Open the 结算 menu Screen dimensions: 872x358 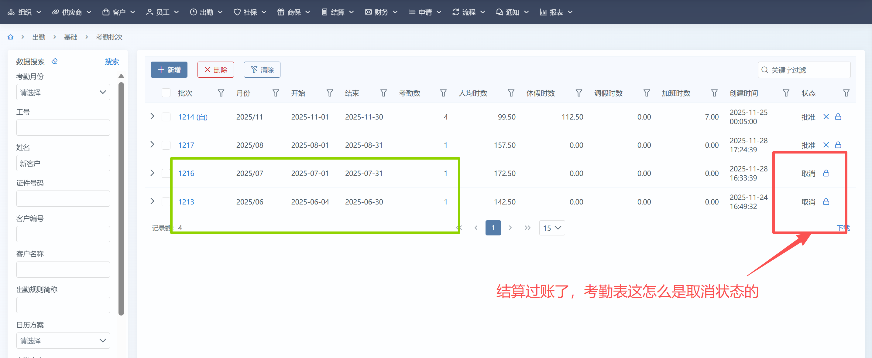(x=338, y=12)
